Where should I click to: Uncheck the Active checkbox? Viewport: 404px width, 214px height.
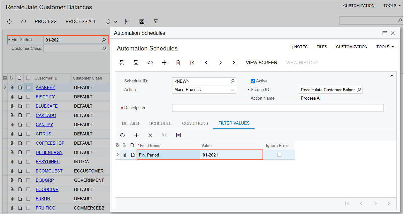(253, 81)
